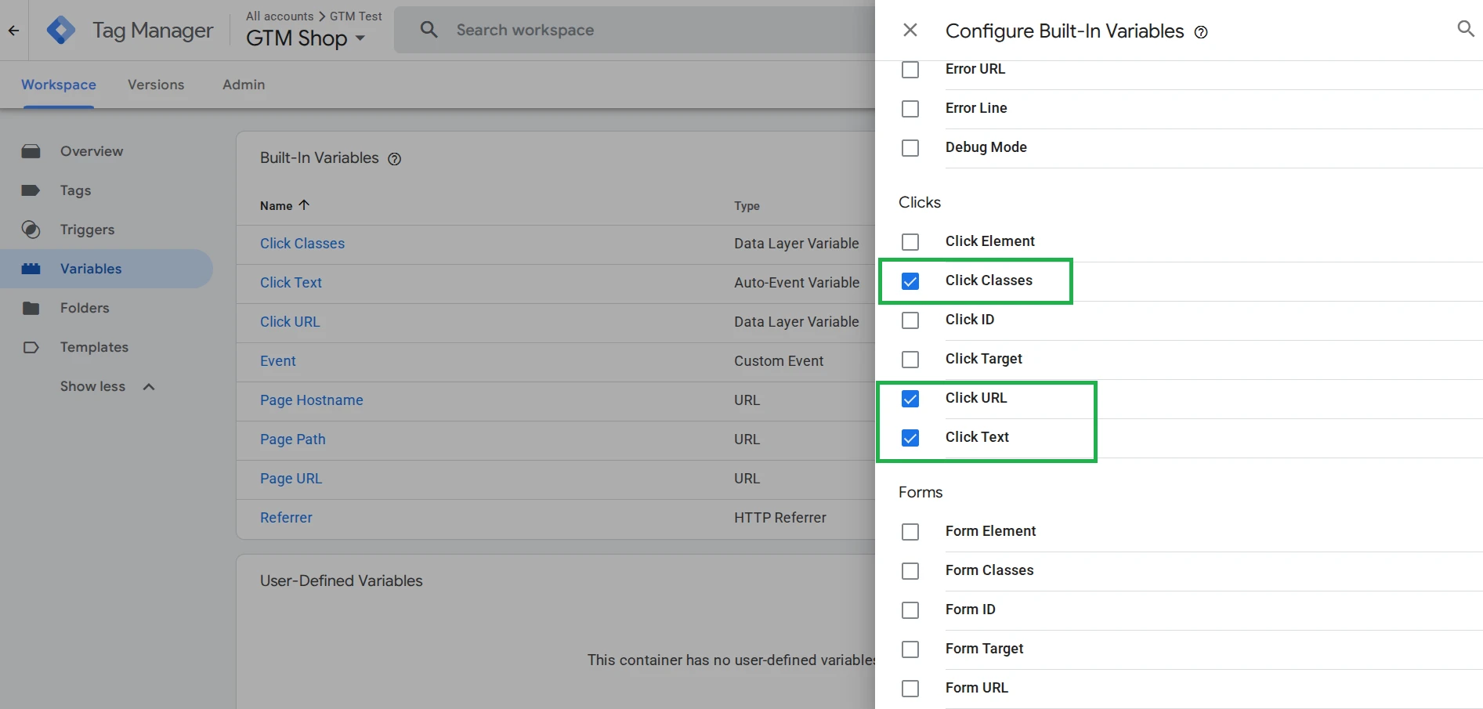Enable the Debug Mode checkbox
1483x709 pixels.
point(910,148)
